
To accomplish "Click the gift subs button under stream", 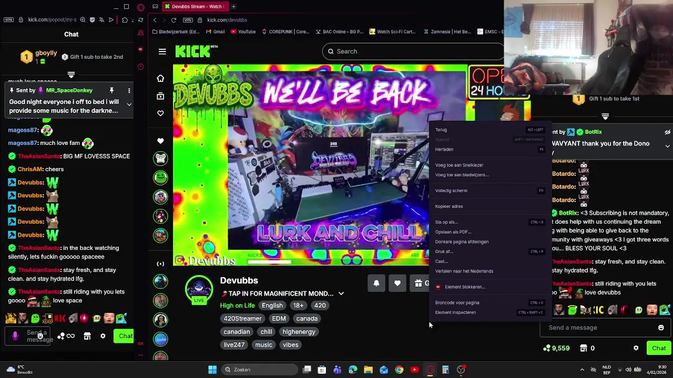I will coord(421,283).
